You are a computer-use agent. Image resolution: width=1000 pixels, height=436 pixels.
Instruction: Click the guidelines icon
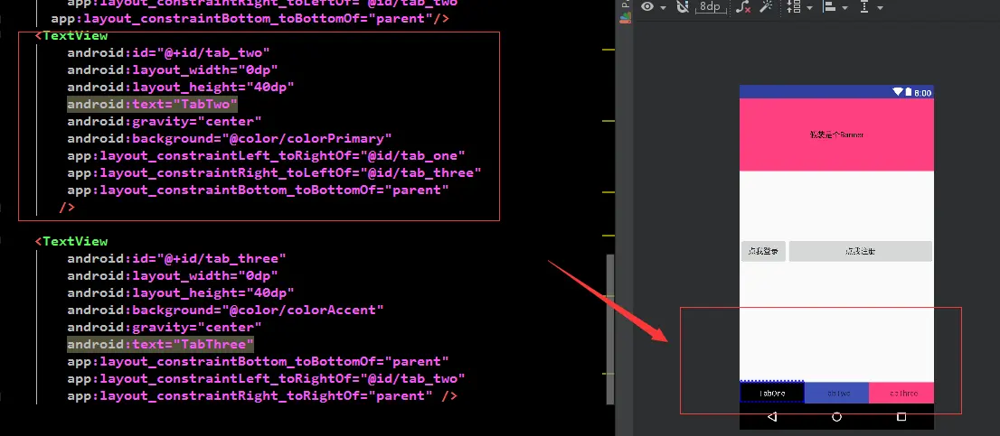(864, 7)
